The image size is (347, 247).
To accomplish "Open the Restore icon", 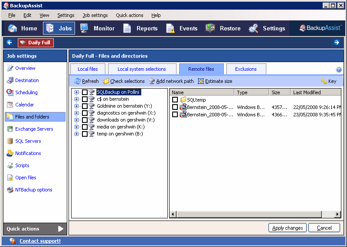I will coord(210,28).
